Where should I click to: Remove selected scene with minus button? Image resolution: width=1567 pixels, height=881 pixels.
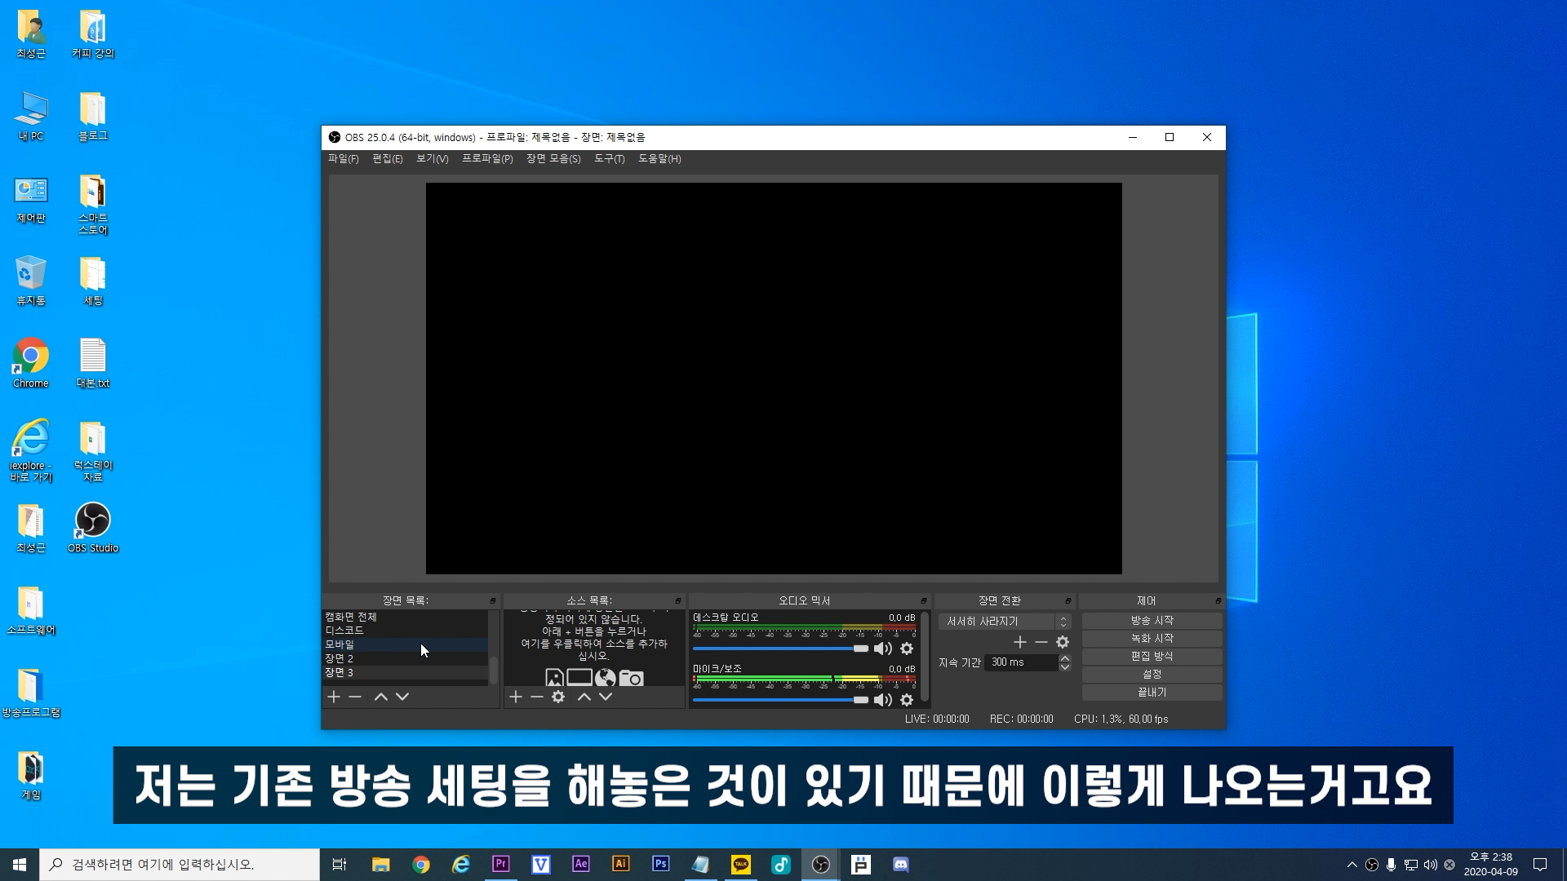coord(355,697)
